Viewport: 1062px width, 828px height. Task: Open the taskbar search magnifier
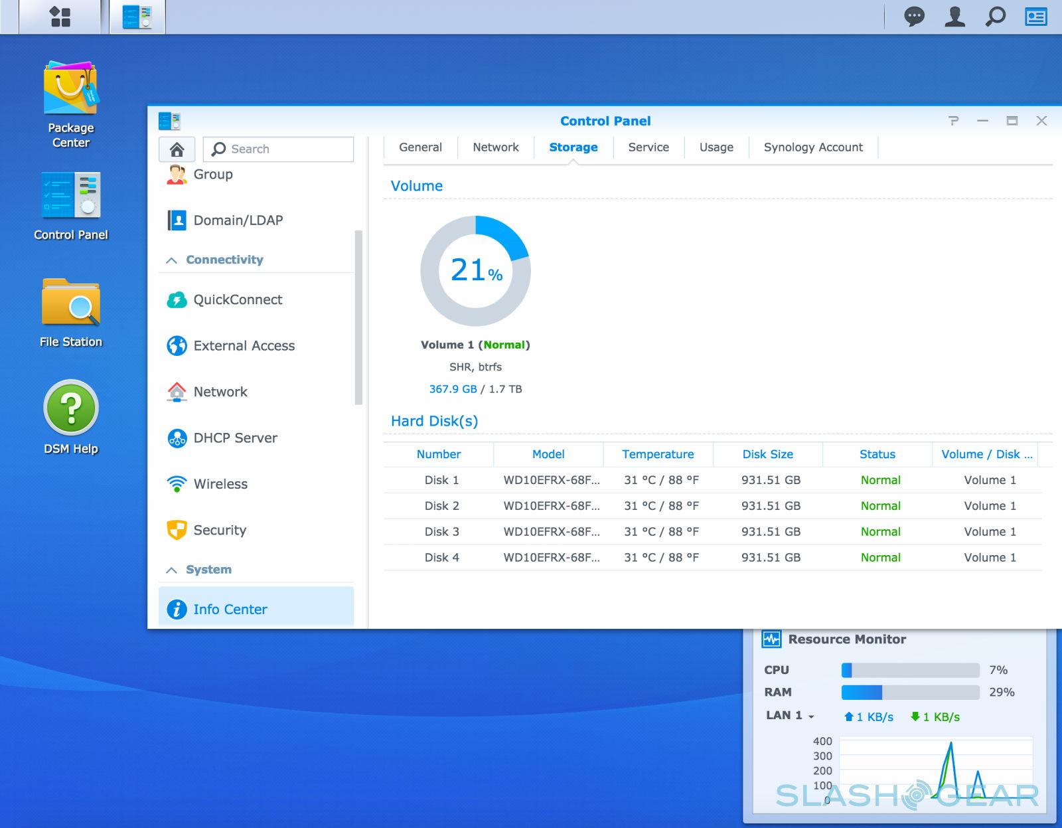tap(995, 17)
